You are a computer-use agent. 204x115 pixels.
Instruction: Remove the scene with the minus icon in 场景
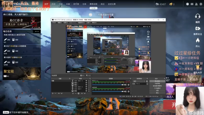pyautogui.click(x=56, y=93)
